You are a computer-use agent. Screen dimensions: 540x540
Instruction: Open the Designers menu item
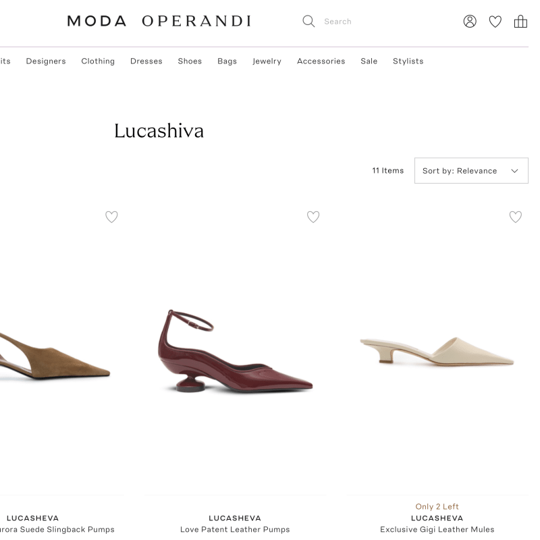point(45,61)
